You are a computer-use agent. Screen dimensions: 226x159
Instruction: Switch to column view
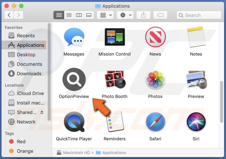tap(79, 15)
